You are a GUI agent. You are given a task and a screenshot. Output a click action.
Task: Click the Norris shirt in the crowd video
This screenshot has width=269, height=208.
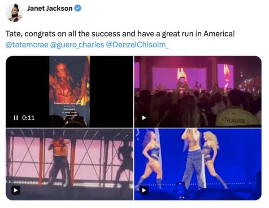(236, 117)
